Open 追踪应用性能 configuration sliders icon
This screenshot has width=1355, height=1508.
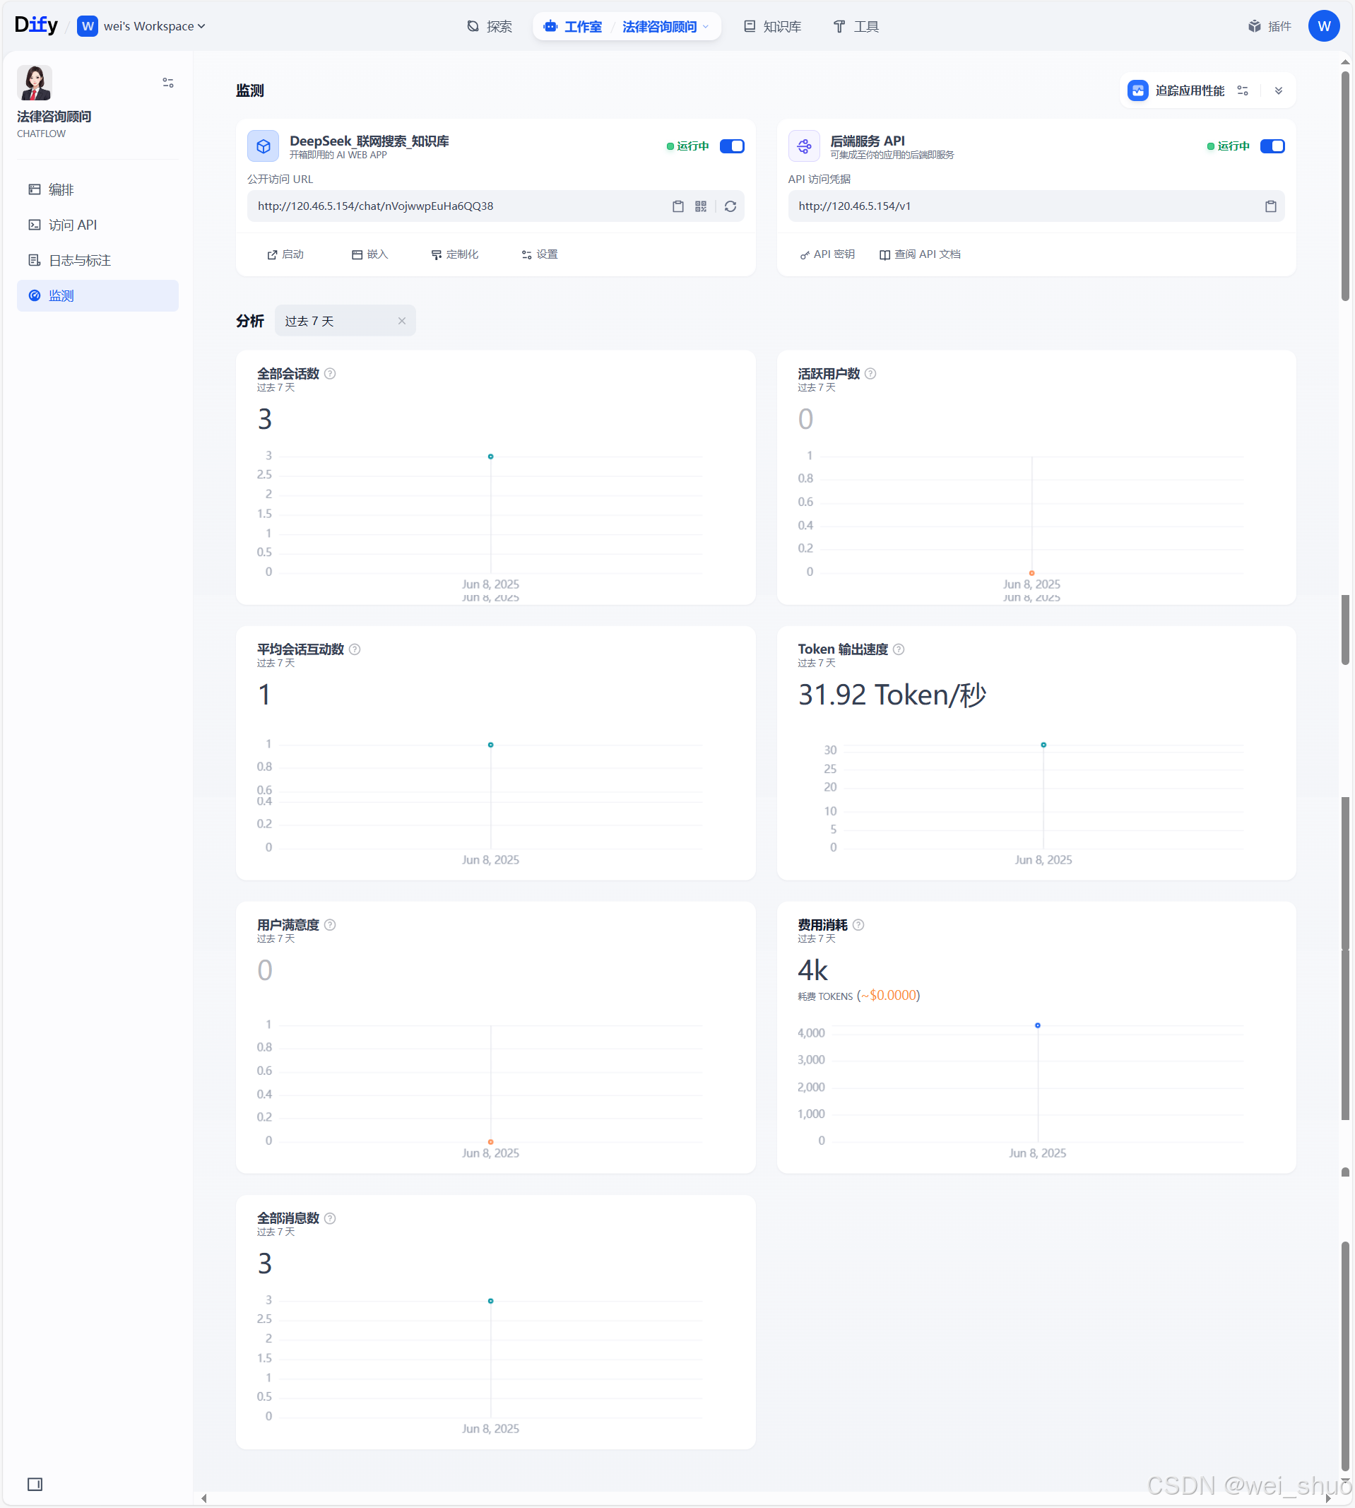[x=1242, y=90]
